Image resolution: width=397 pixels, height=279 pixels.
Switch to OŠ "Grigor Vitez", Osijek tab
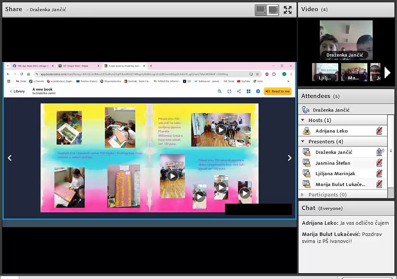pyautogui.click(x=79, y=66)
